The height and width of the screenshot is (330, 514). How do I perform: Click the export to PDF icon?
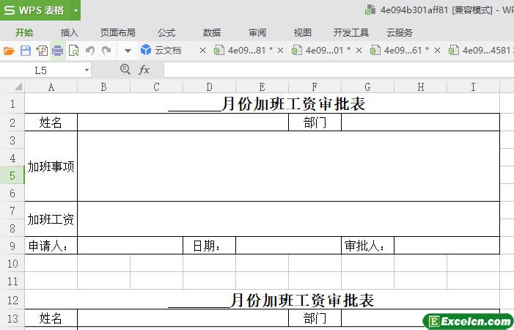[x=42, y=51]
